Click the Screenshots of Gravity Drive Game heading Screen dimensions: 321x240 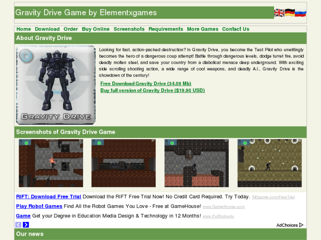(66, 132)
